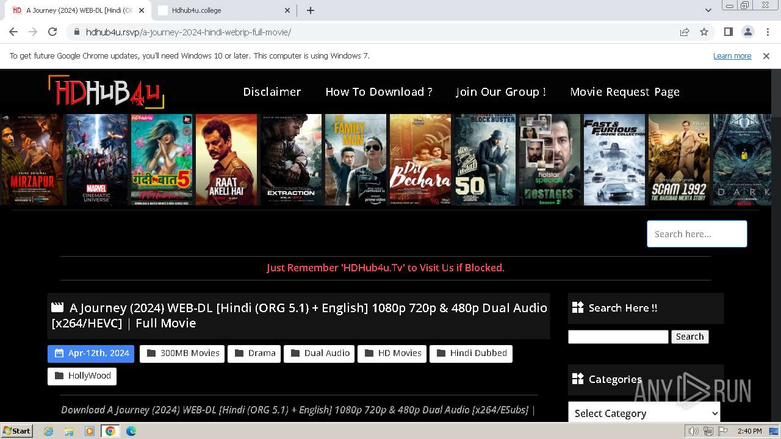Click the sidebar search text box

[618, 337]
